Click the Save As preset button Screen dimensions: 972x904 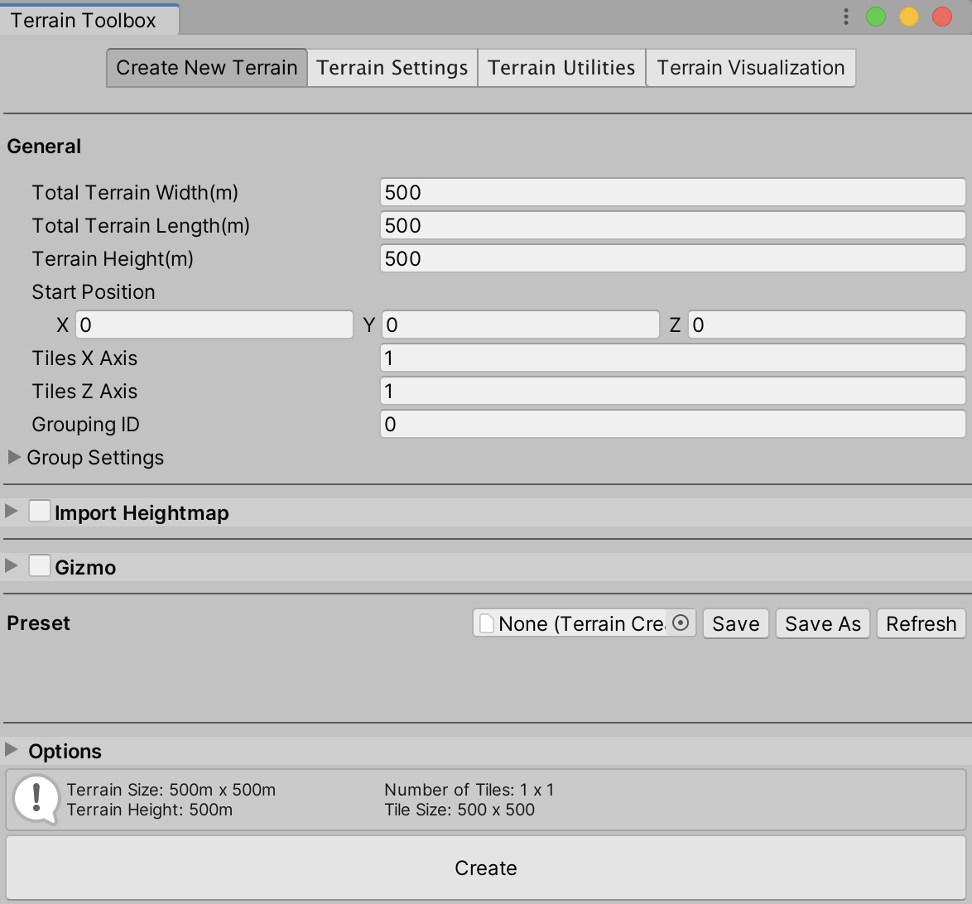coord(822,623)
